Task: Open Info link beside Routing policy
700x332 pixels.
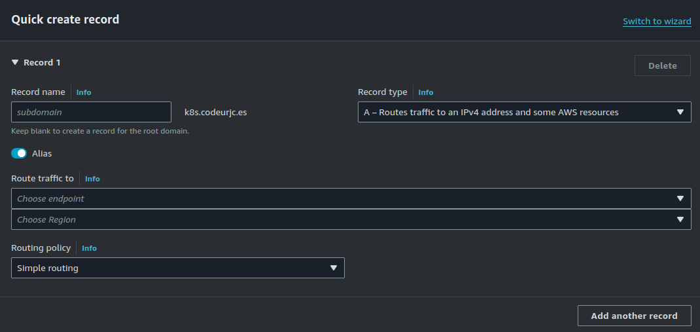Action: [89, 248]
